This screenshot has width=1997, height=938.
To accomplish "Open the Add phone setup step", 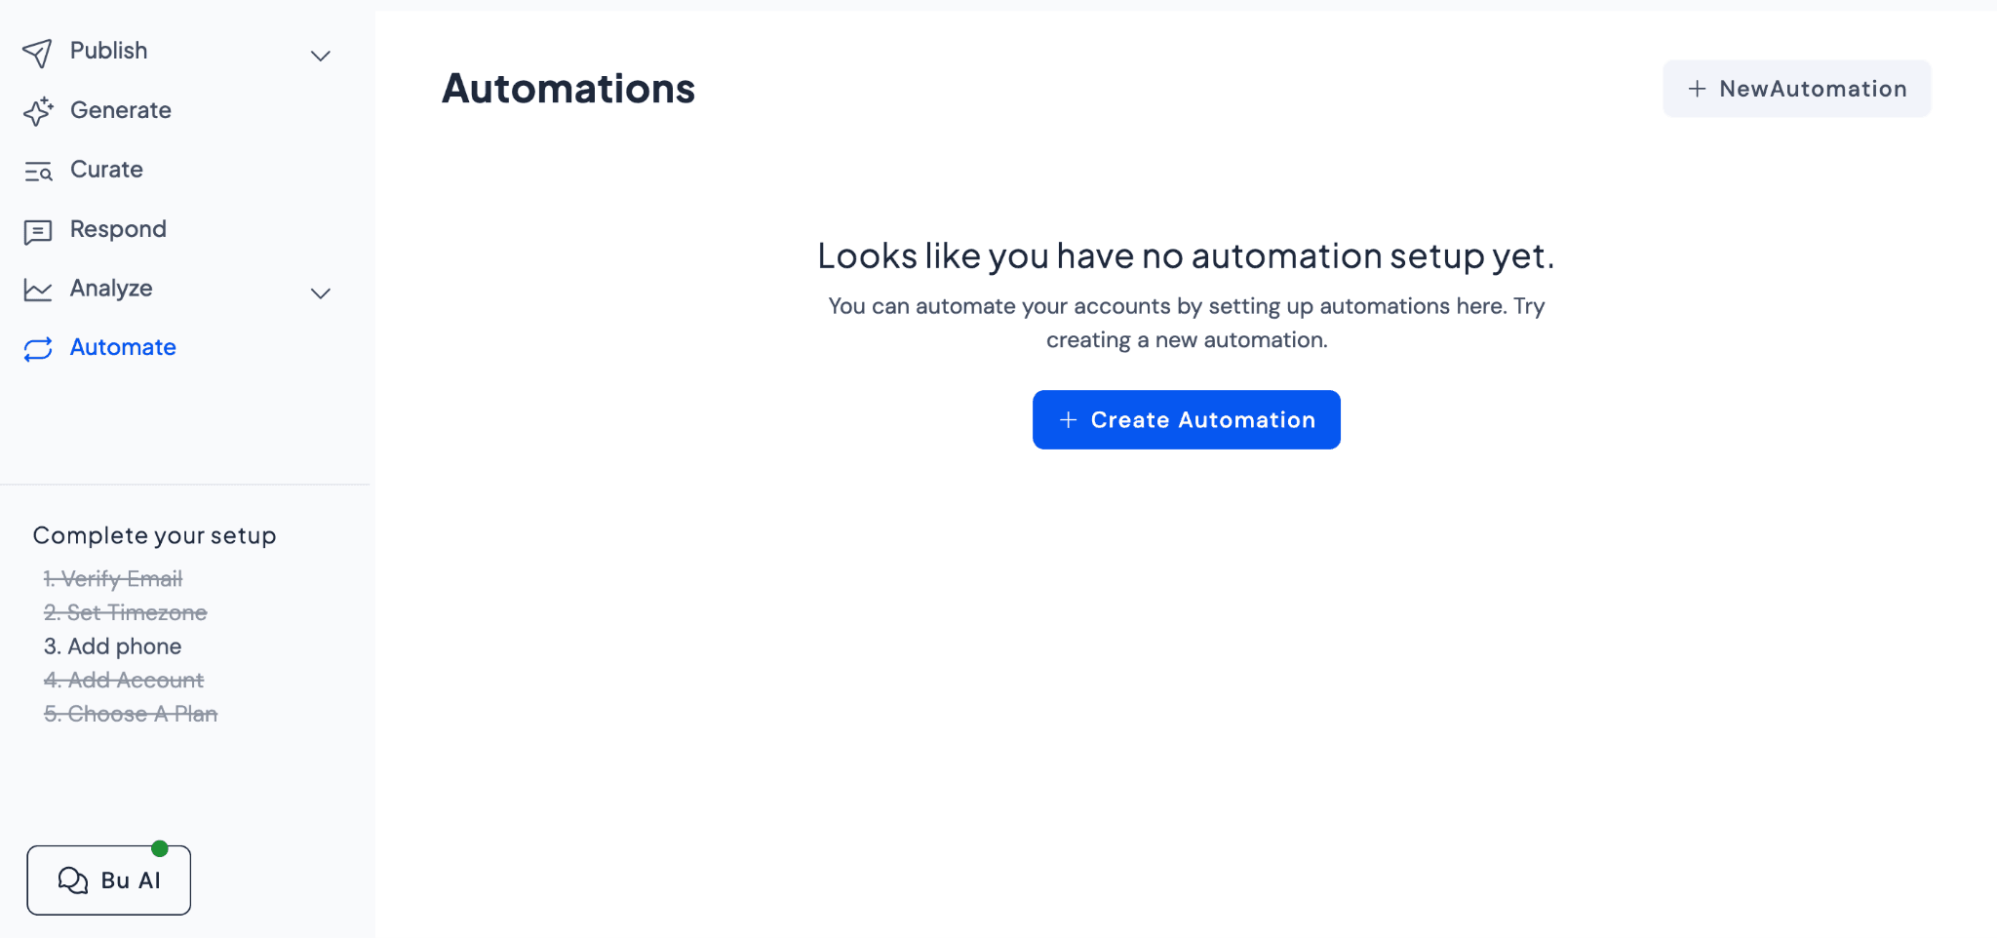I will 112,646.
